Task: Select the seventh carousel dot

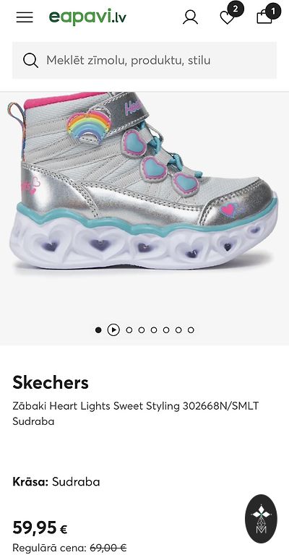Action: point(178,330)
